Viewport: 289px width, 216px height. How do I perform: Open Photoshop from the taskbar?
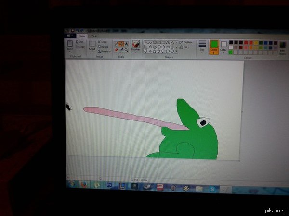(x=109, y=185)
